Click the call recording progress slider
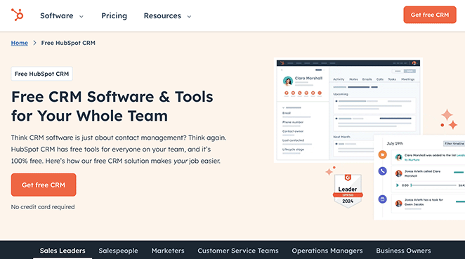465x259 pixels. 433,185
